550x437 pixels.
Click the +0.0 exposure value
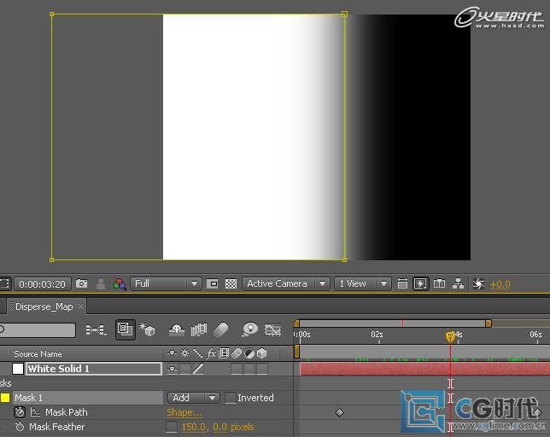[x=500, y=284]
